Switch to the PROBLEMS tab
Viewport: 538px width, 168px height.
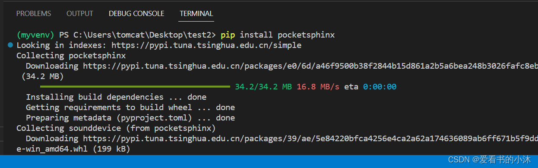(x=34, y=14)
